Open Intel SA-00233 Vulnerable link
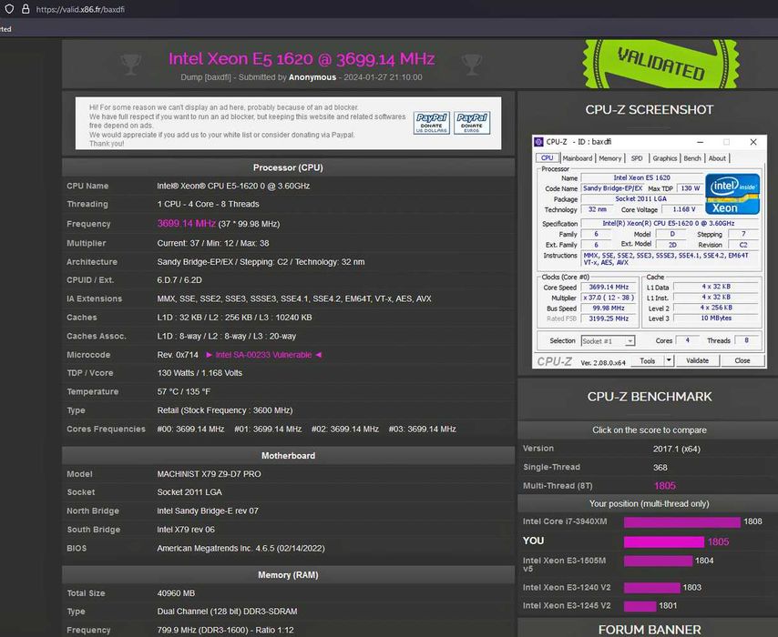 (x=263, y=355)
